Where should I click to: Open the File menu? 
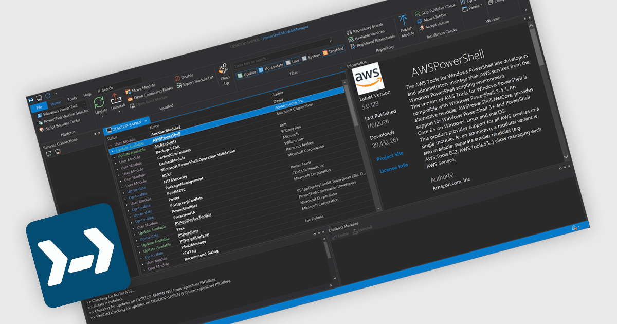pyautogui.click(x=39, y=107)
